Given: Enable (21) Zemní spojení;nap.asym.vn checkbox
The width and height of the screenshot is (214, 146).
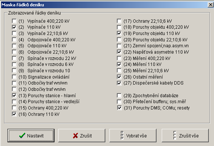Looking at the screenshot, I should coord(119,46).
